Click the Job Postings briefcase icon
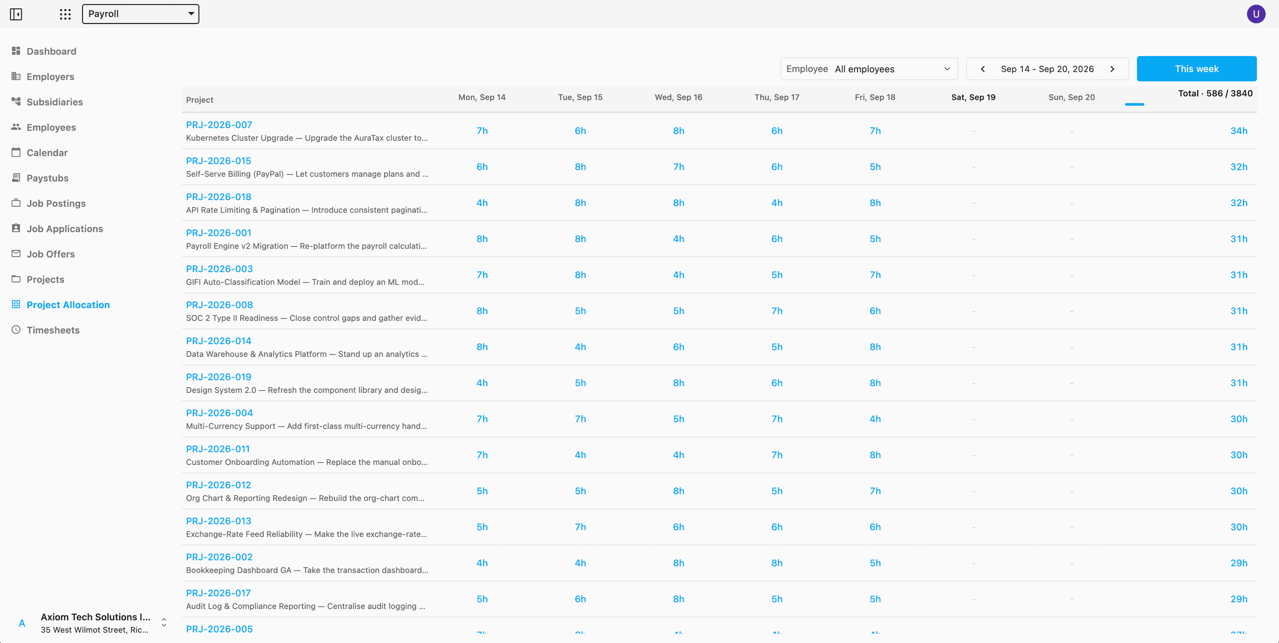 (x=16, y=202)
